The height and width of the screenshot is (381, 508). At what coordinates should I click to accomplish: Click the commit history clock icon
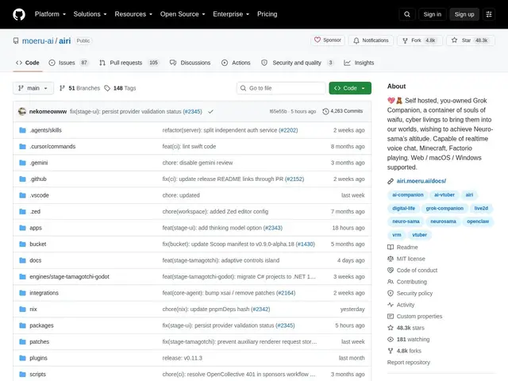coord(325,111)
